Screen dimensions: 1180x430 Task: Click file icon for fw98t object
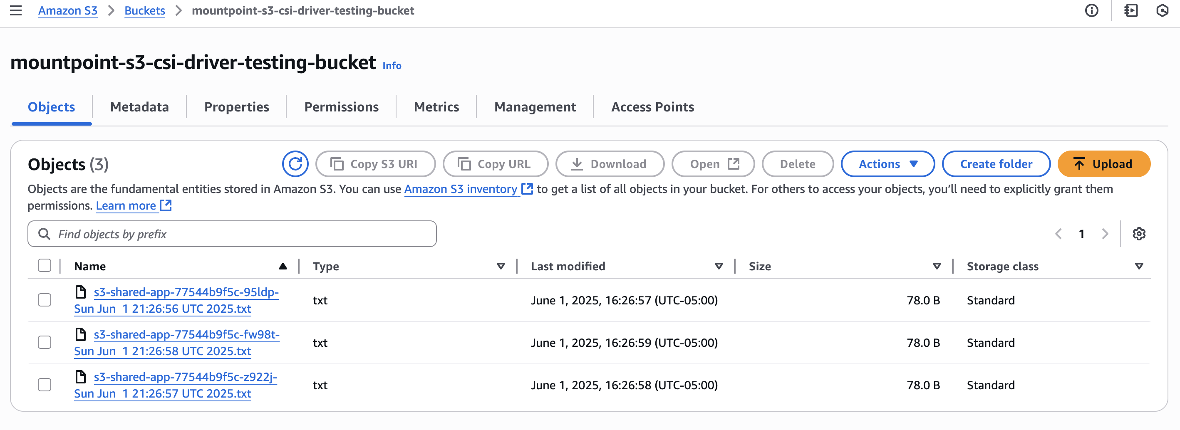click(81, 334)
